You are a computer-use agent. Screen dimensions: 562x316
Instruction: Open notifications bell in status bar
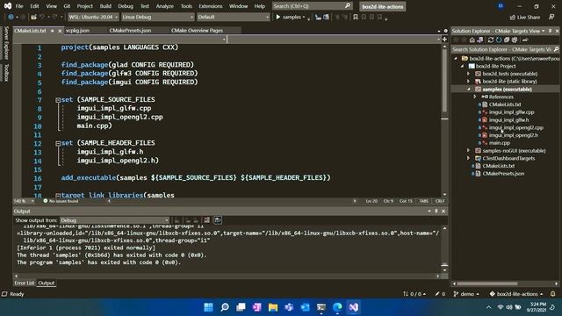click(553, 294)
